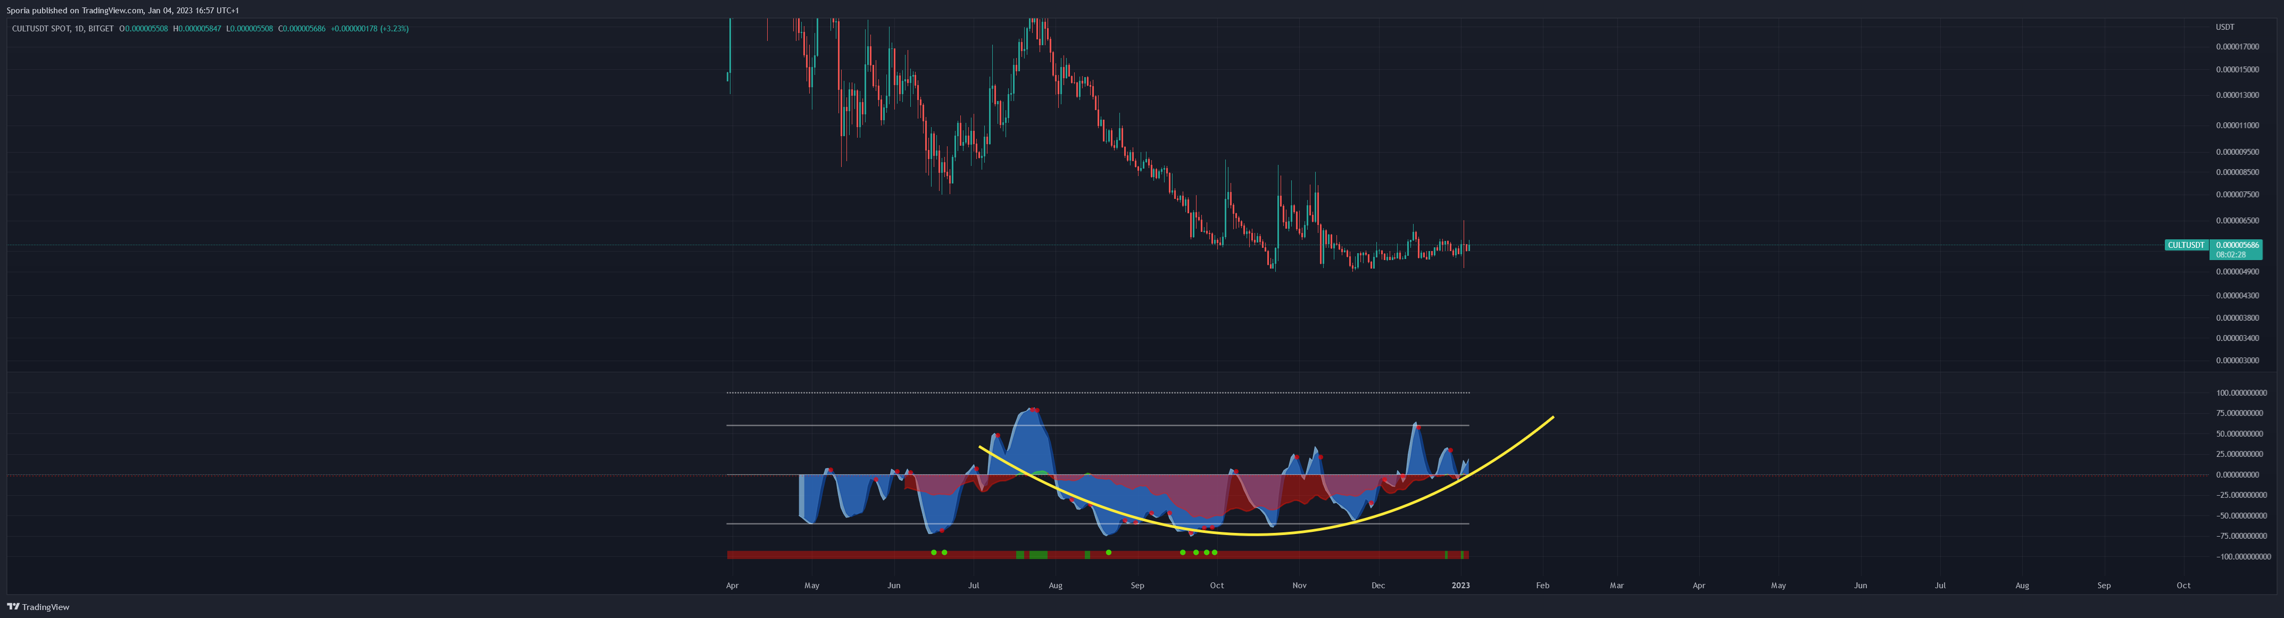Click the 0.000004900 price axis label
This screenshot has height=618, width=2284.
[2238, 272]
